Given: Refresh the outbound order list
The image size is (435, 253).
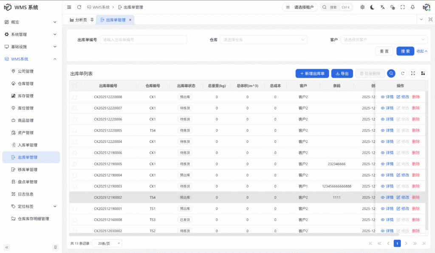Looking at the screenshot, I should (x=402, y=73).
